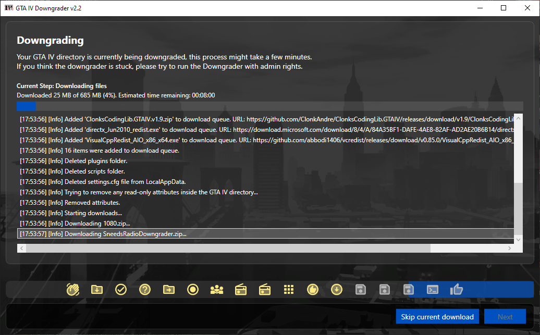
Task: Open the terminal console step icon
Action: point(433,290)
